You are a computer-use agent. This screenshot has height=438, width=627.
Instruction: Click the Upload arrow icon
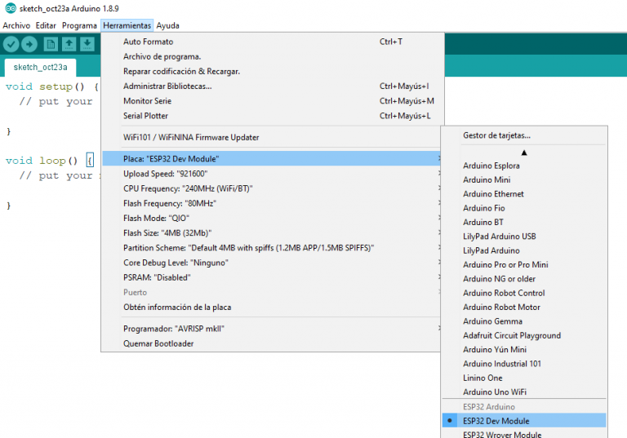[x=29, y=44]
